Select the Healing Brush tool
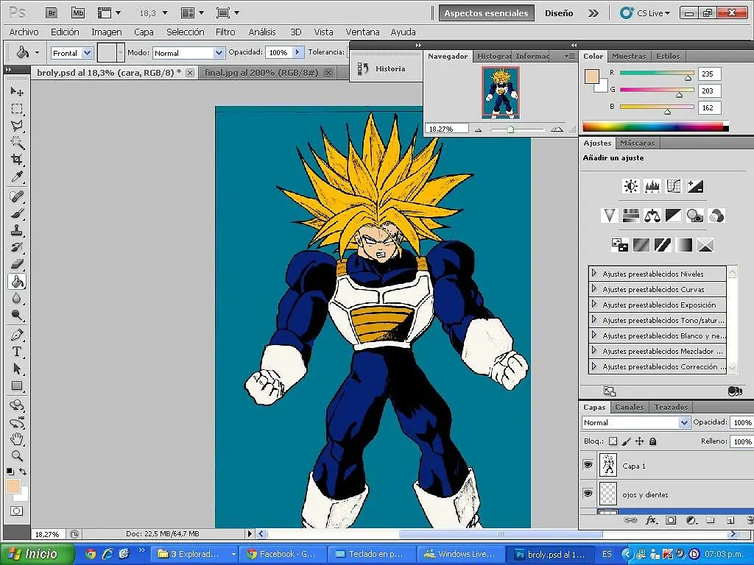 pyautogui.click(x=17, y=196)
